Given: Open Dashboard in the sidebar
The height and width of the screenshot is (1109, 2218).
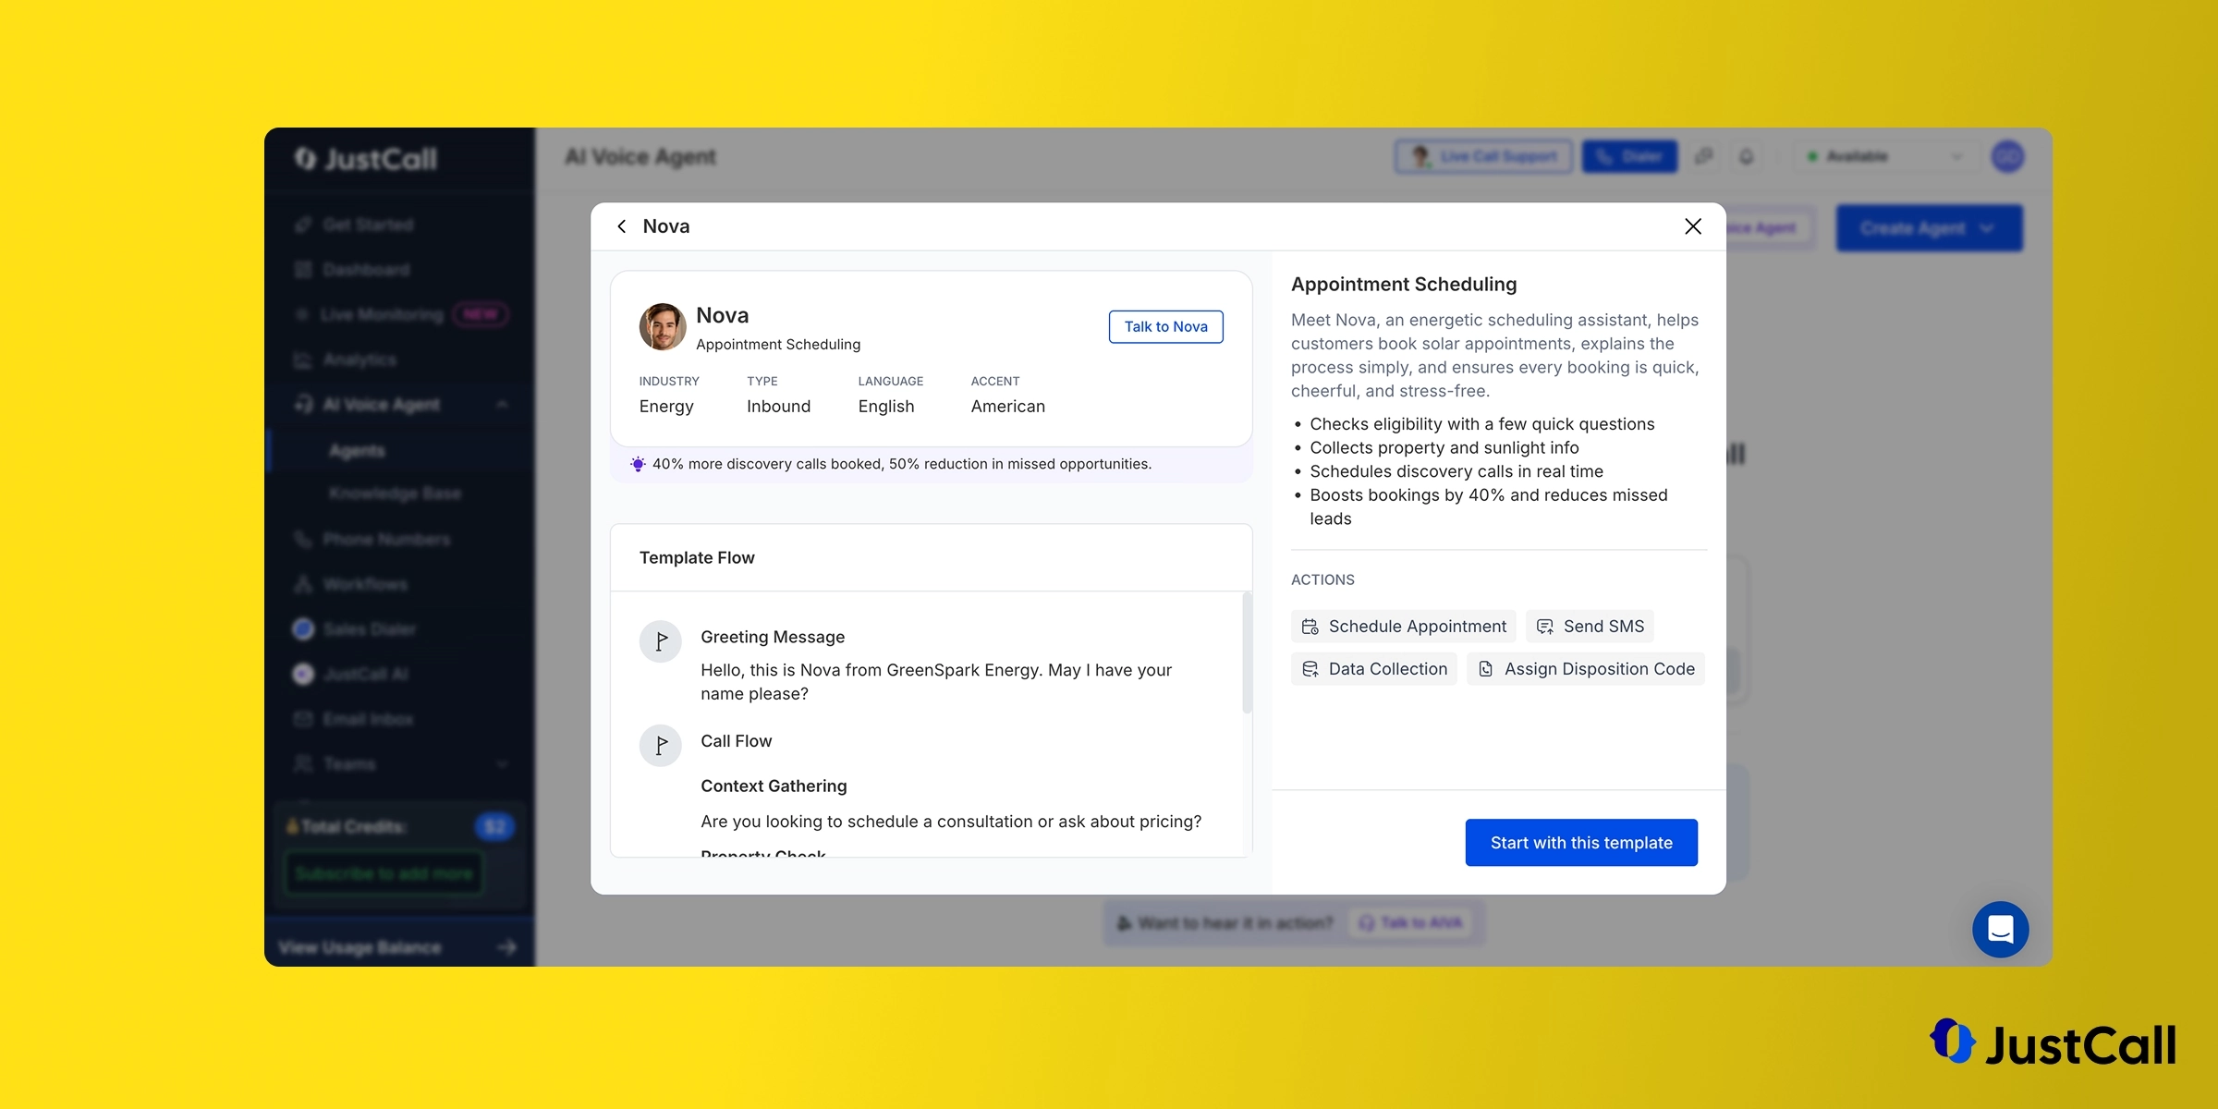Looking at the screenshot, I should pyautogui.click(x=366, y=270).
